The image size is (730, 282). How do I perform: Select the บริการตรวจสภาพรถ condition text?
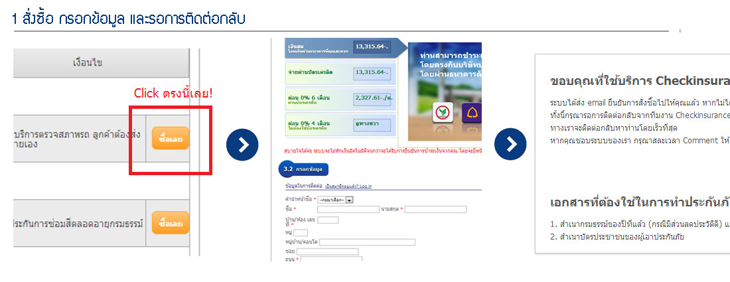pos(76,139)
